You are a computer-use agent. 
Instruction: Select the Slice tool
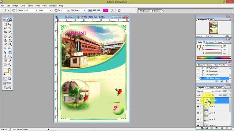10,32
